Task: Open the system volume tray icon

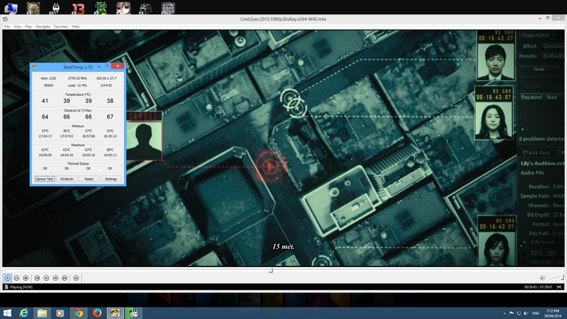Action: pos(526,313)
